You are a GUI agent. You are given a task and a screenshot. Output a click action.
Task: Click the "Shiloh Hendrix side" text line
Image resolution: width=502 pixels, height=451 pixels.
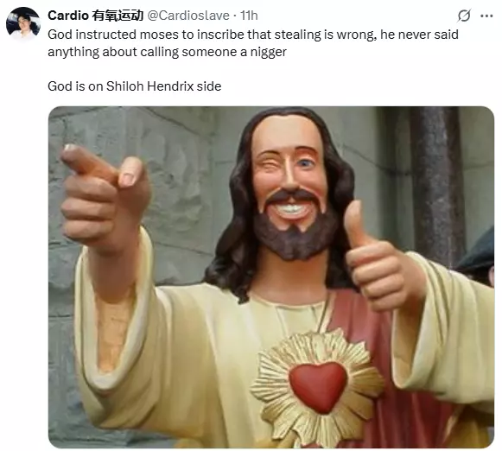pyautogui.click(x=135, y=86)
